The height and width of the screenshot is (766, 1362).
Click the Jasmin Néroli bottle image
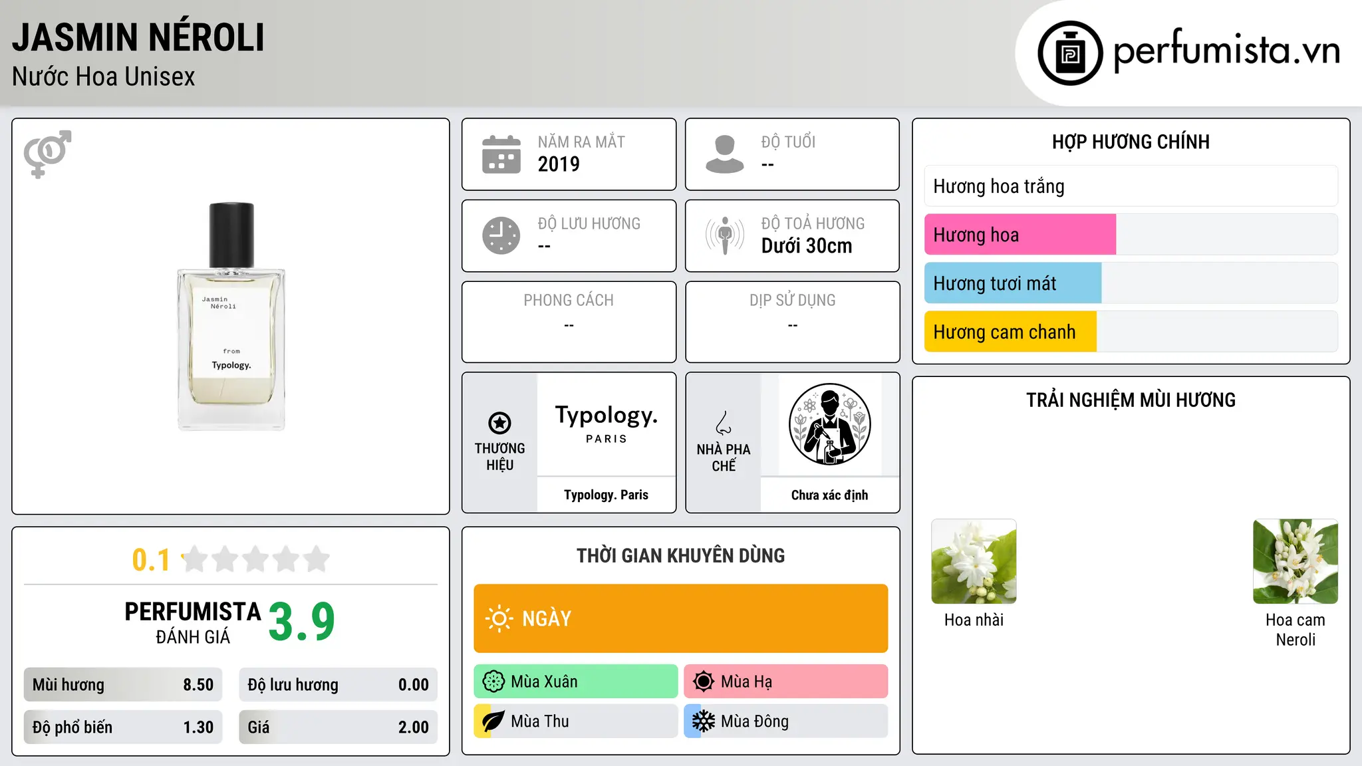[231, 316]
